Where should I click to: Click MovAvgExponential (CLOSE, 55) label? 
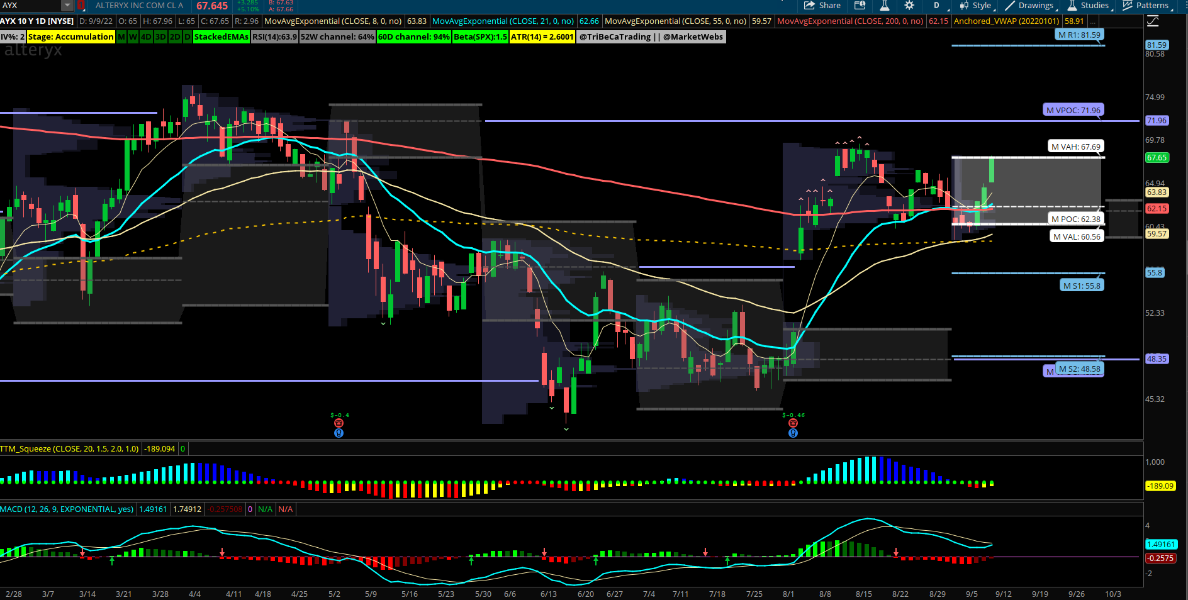pyautogui.click(x=675, y=21)
